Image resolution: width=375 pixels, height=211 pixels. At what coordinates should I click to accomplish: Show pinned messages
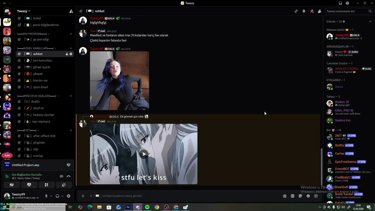click(312, 11)
